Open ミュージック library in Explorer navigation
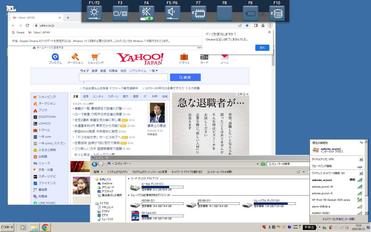 [x=105, y=219]
